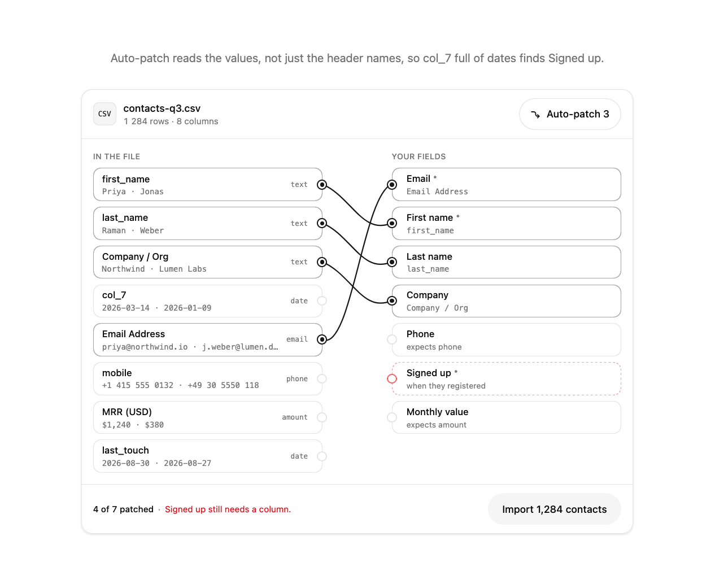
Task: Click the Auto-patch 3 button
Action: point(570,114)
